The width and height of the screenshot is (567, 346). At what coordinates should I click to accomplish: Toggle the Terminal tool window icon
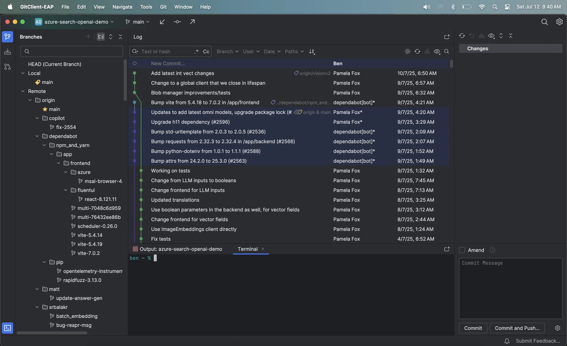coord(7,328)
